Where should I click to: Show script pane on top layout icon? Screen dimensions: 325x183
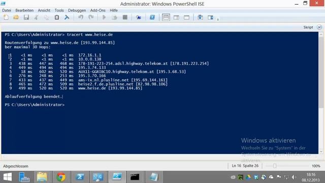click(x=166, y=17)
